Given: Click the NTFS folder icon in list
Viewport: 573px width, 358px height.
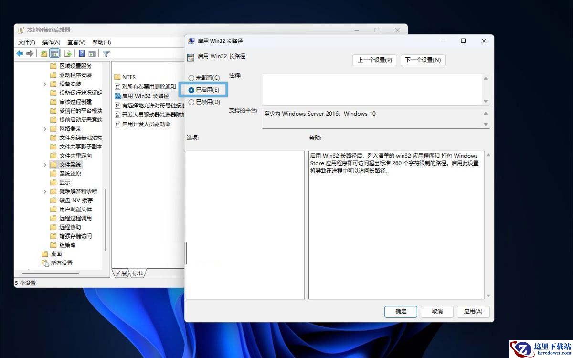Looking at the screenshot, I should (118, 77).
